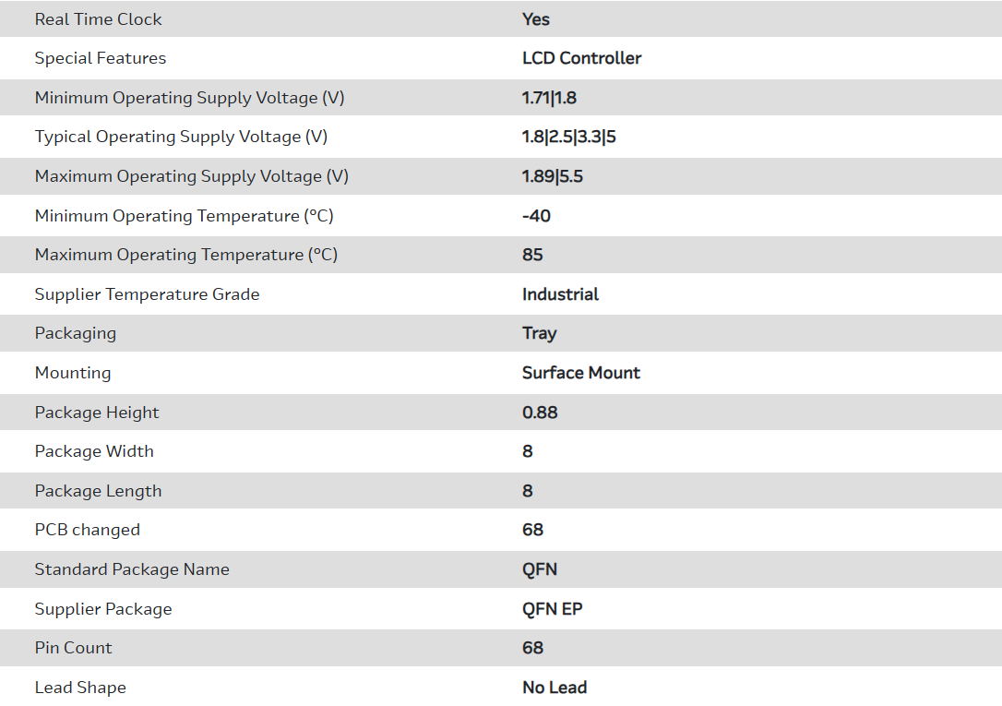The image size is (1002, 706).
Task: Select the "1.8|2.5|3.3|5" typical voltage value
Action: click(x=568, y=137)
